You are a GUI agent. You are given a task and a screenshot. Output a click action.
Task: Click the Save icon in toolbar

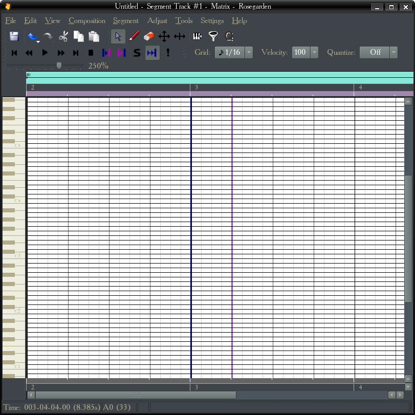click(14, 36)
